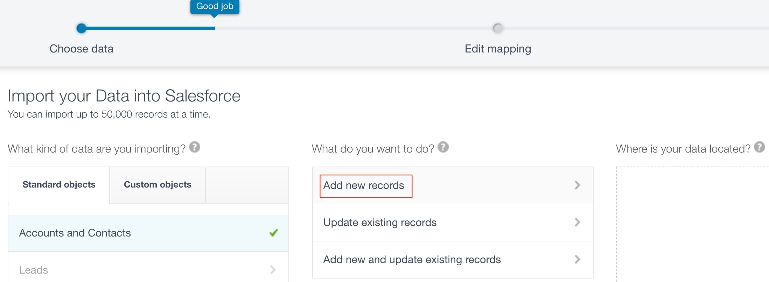The height and width of the screenshot is (282, 769).
Task: Click the data file drop area
Action: coord(692,224)
